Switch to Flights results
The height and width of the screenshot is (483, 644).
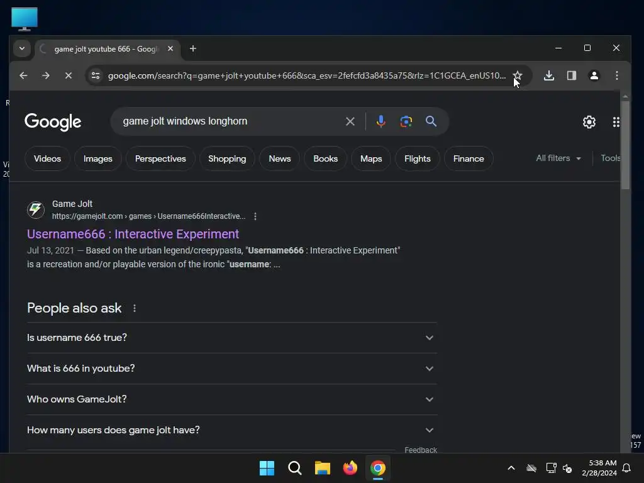pos(418,158)
